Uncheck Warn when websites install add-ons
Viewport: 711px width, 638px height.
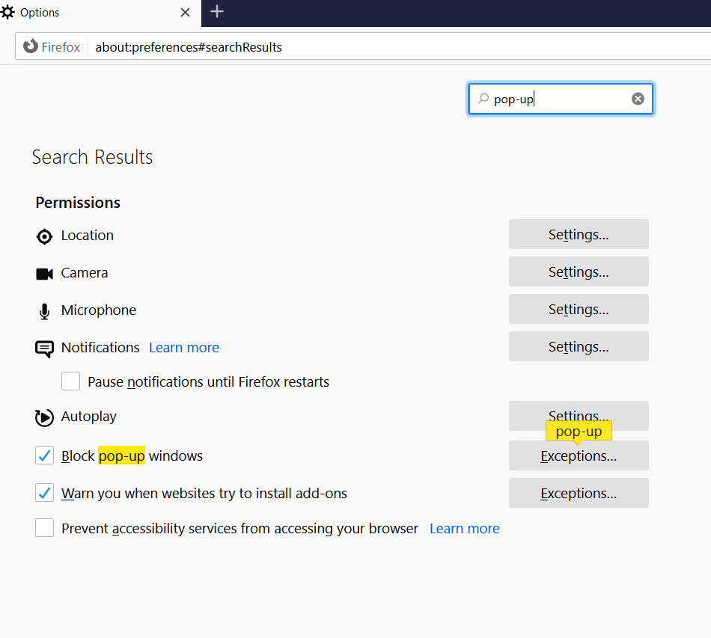(x=44, y=493)
